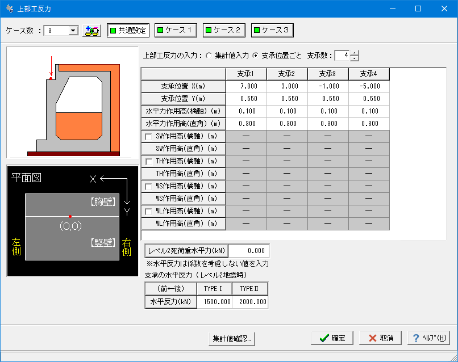Screen dimensions: 458x362
Task: Click 支承3 X position cell -1.000
Action: click(328, 86)
